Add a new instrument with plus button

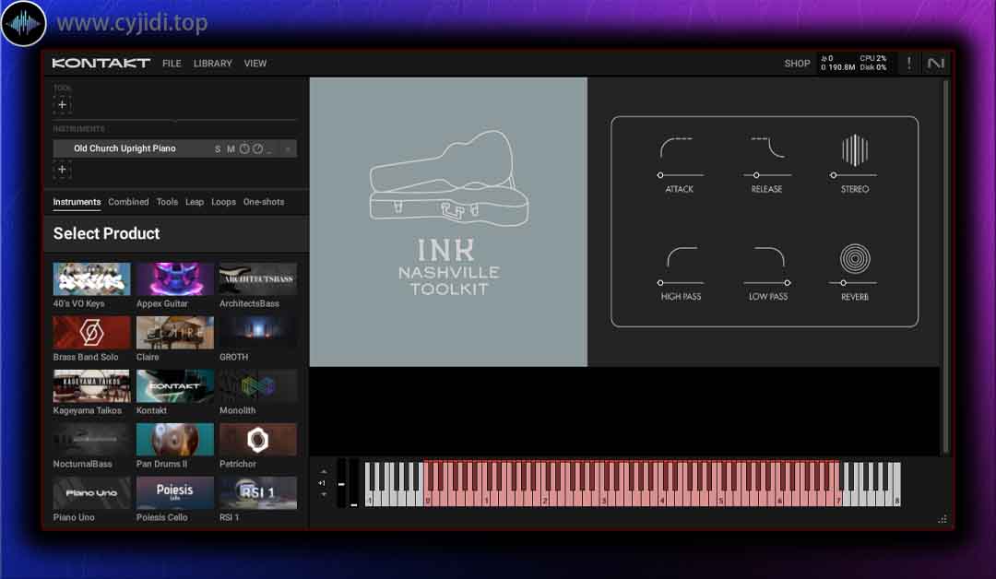pyautogui.click(x=63, y=170)
